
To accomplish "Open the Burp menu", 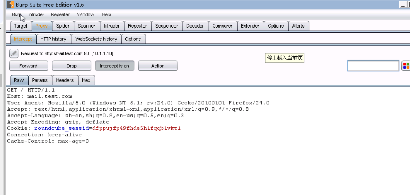I will (16, 15).
